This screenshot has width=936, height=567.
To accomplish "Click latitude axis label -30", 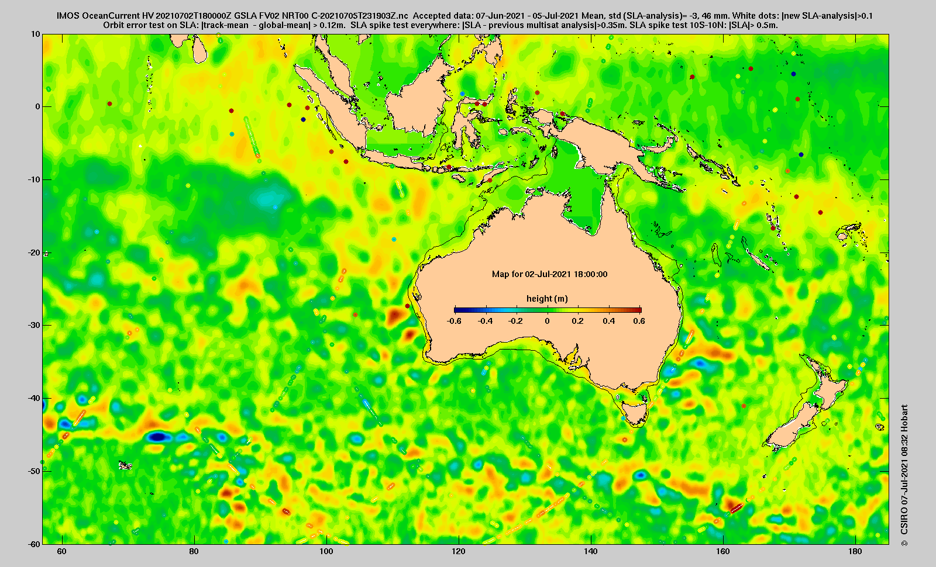I will click(x=33, y=325).
